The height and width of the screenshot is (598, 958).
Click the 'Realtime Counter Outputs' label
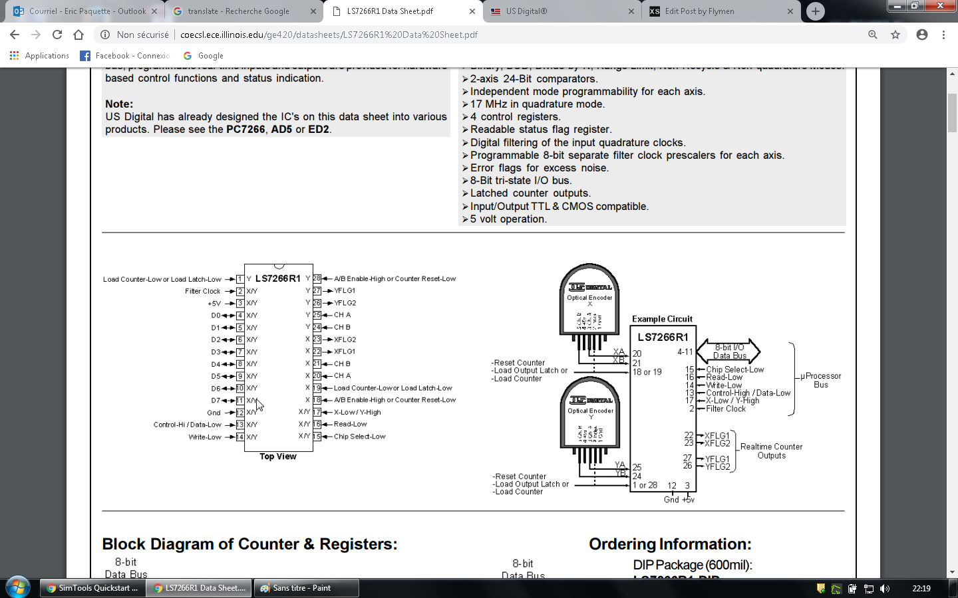tap(772, 451)
